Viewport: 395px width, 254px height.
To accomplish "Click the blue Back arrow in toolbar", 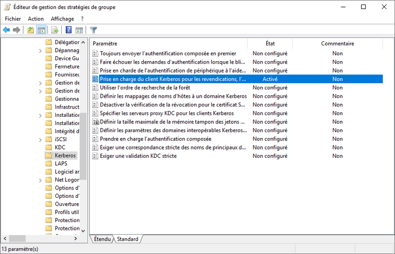I will [6, 30].
